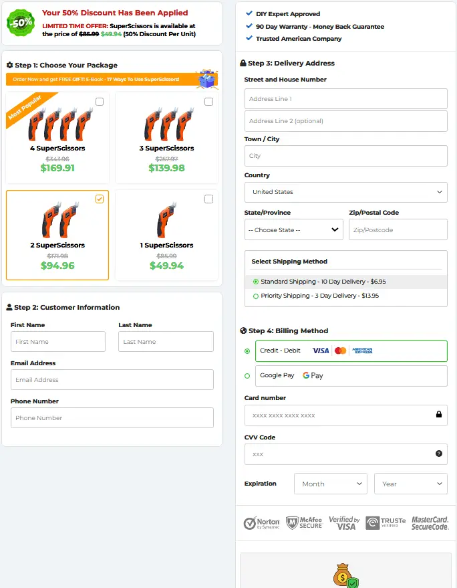Click the Address Line 1 field
This screenshot has width=457, height=588.
point(345,98)
